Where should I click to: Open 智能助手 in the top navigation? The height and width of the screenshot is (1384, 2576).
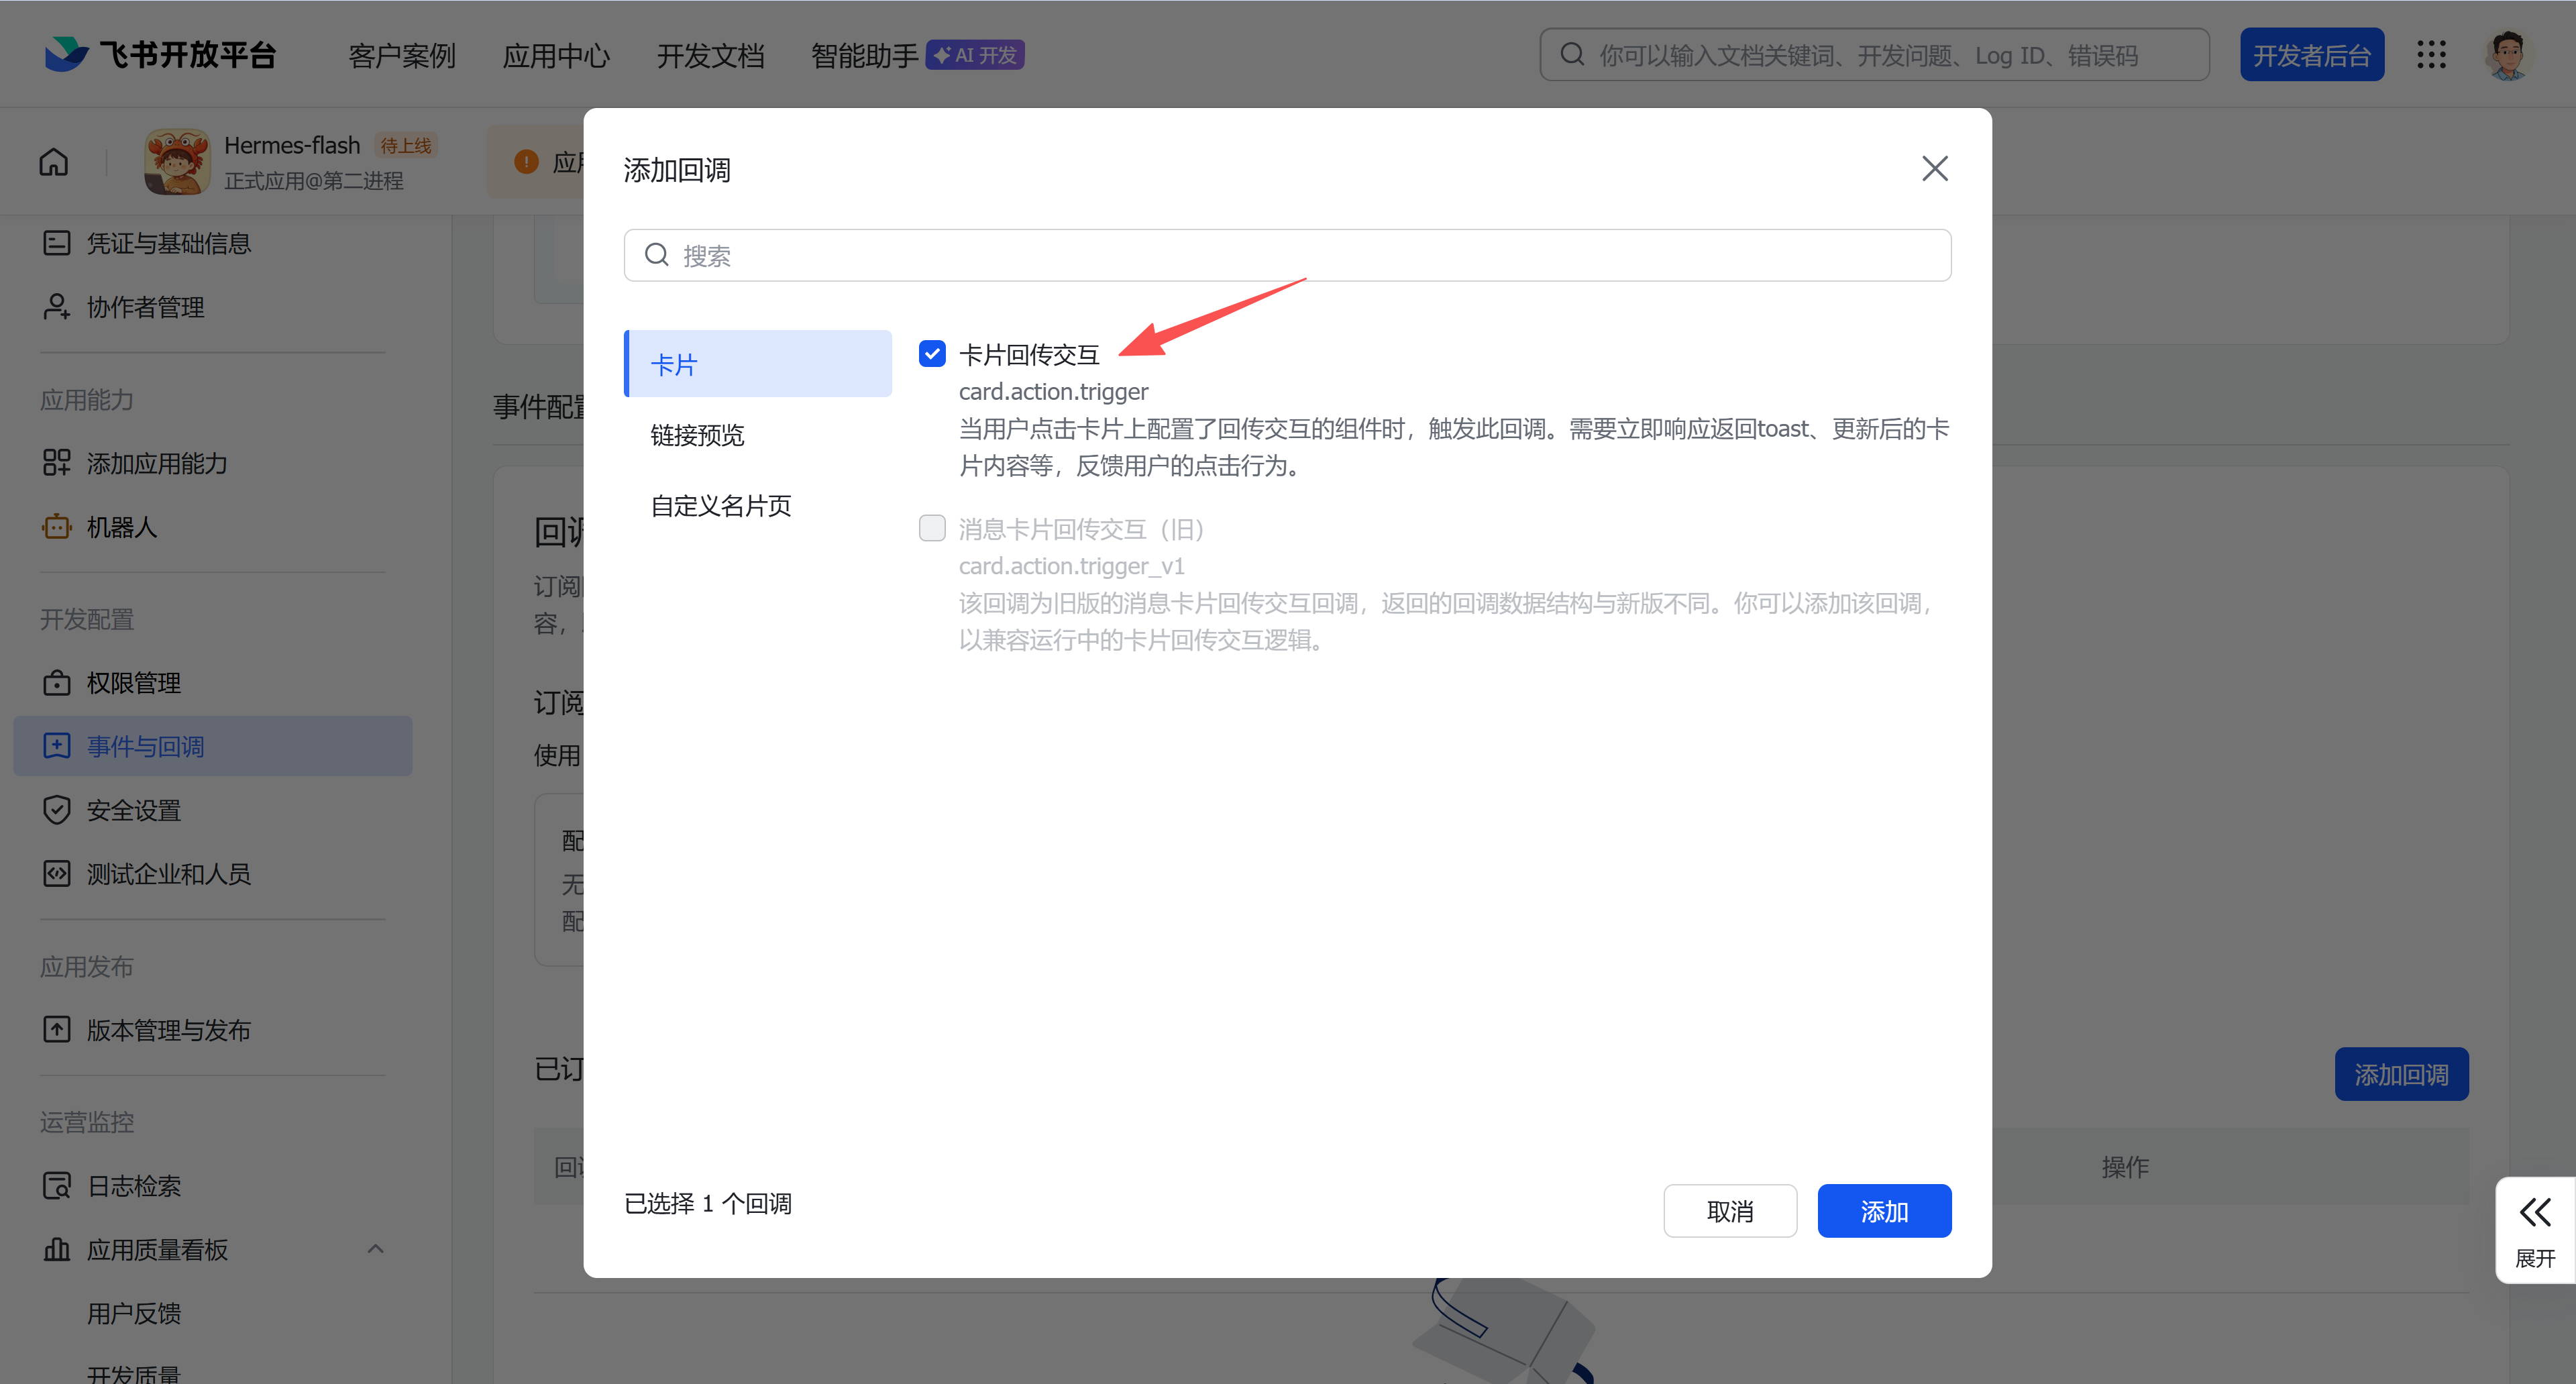[864, 55]
